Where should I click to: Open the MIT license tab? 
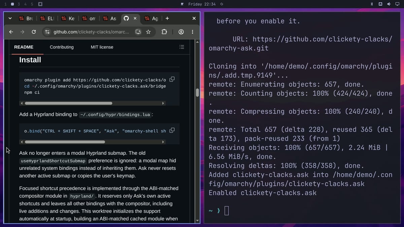tap(102, 47)
